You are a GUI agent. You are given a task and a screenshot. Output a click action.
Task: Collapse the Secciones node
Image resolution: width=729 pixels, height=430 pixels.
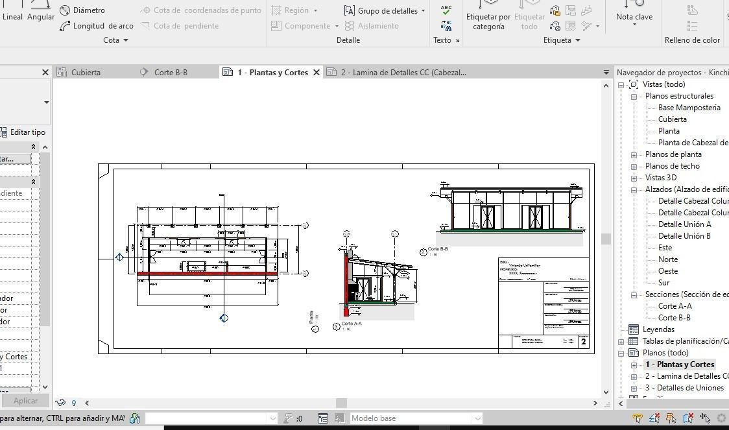click(x=634, y=294)
